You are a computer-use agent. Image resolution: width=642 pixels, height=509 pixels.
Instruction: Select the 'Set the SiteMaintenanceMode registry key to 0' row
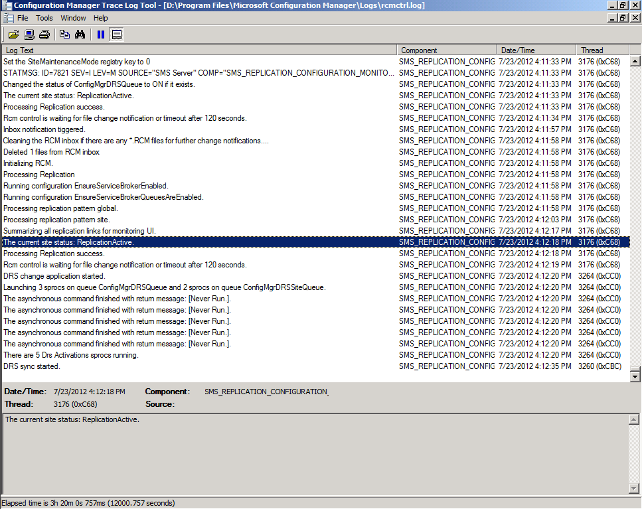click(316, 62)
